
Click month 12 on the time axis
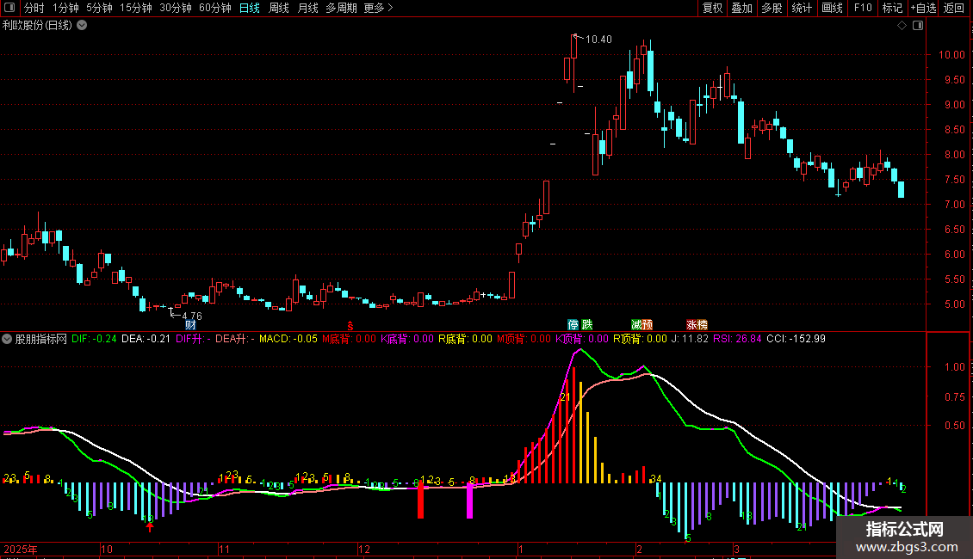(x=364, y=549)
